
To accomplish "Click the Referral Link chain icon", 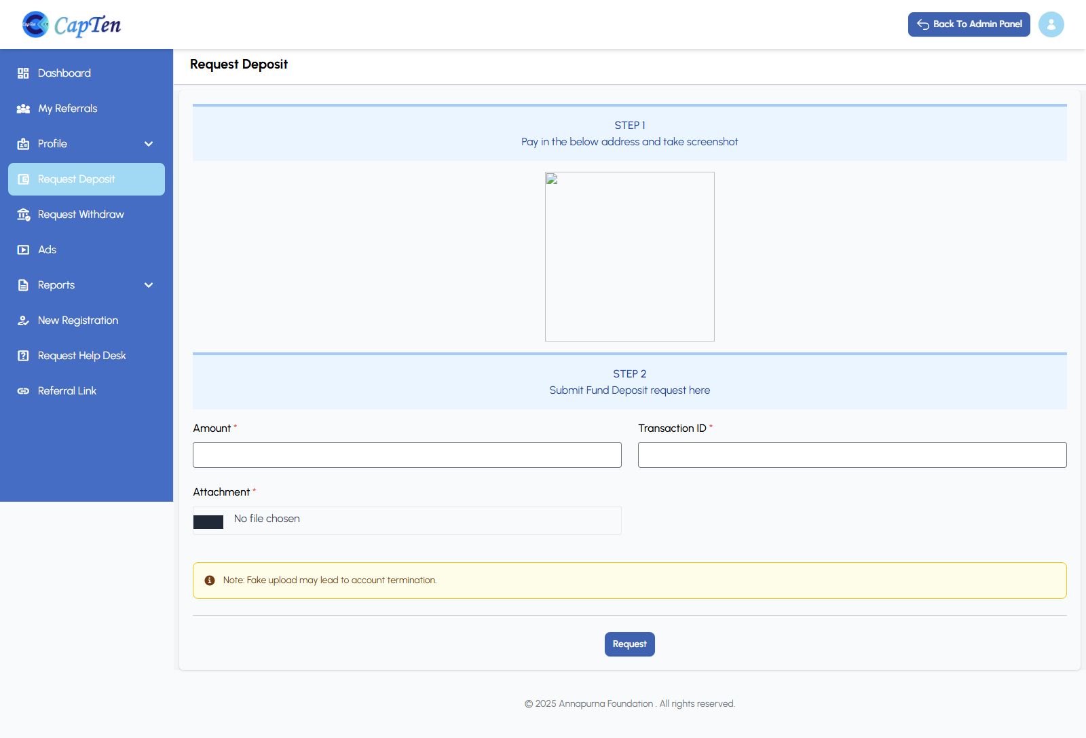I will pyautogui.click(x=23, y=391).
